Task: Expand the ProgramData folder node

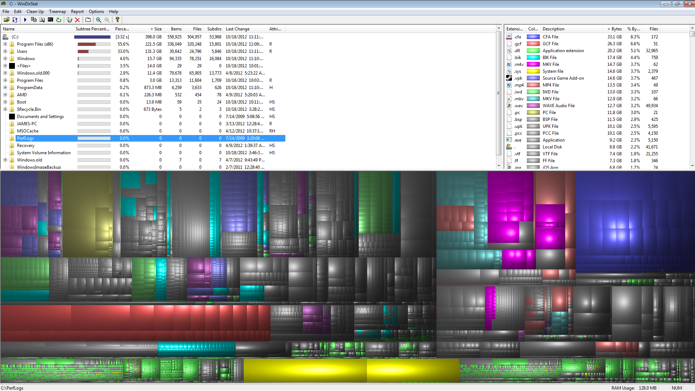Action: tap(5, 88)
